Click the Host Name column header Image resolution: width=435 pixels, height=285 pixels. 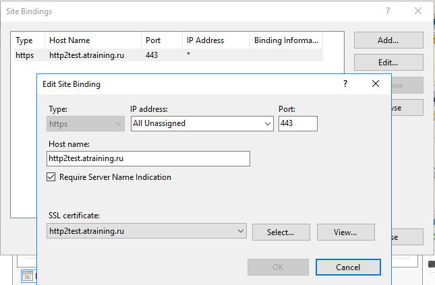point(93,40)
